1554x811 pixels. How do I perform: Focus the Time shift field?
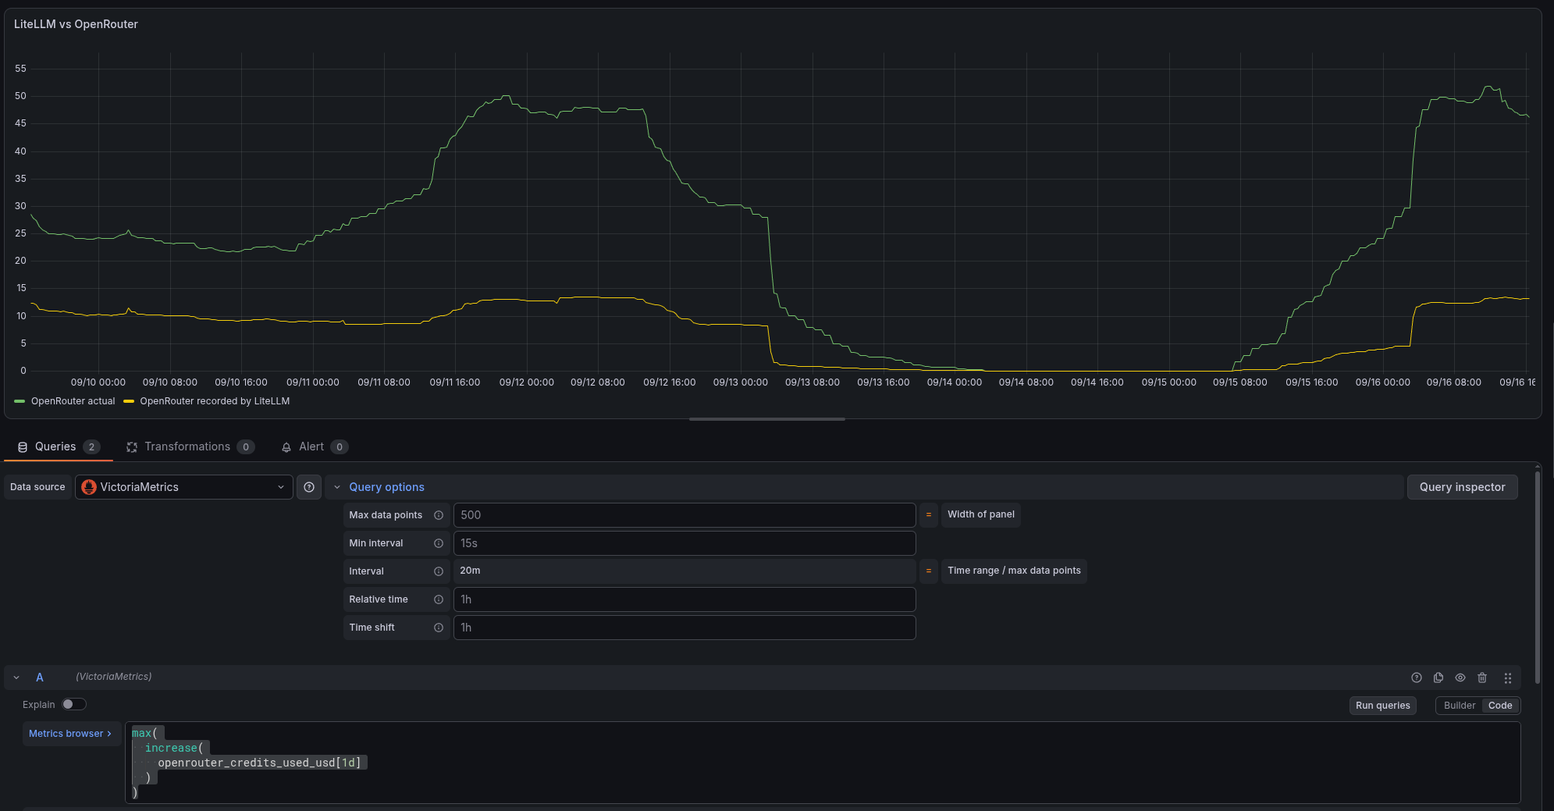point(684,628)
